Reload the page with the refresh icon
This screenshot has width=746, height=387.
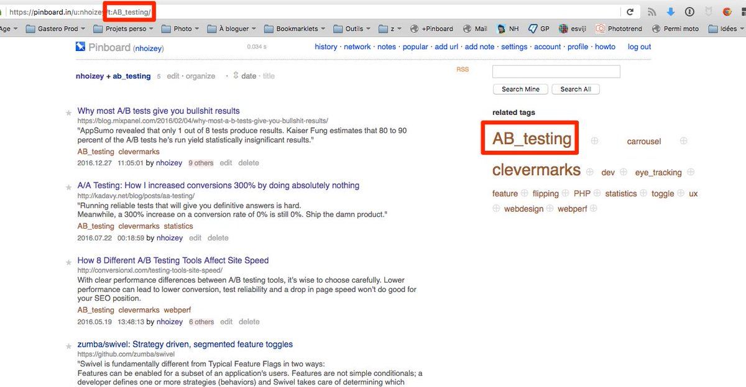630,12
